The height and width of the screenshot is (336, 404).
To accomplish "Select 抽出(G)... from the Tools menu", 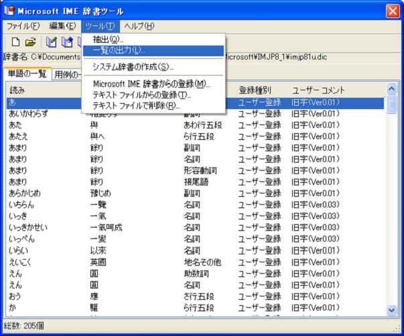I will click(108, 40).
